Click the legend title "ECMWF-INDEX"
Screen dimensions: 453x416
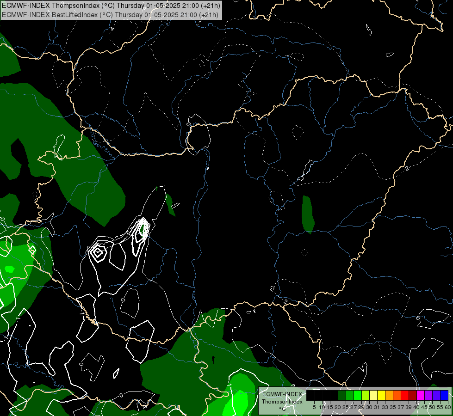tap(282, 394)
